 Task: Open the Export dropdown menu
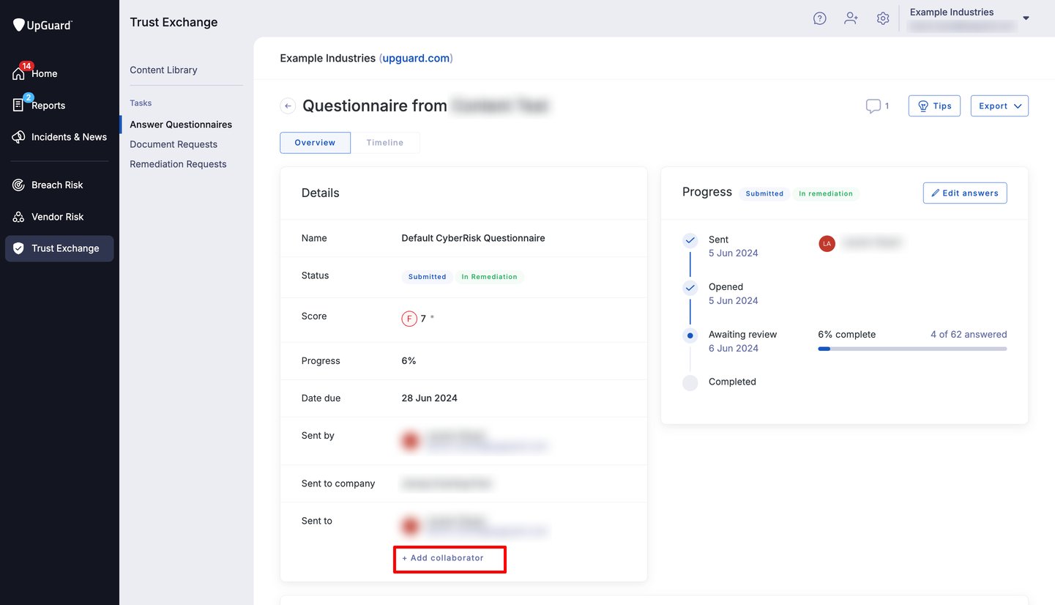click(999, 106)
